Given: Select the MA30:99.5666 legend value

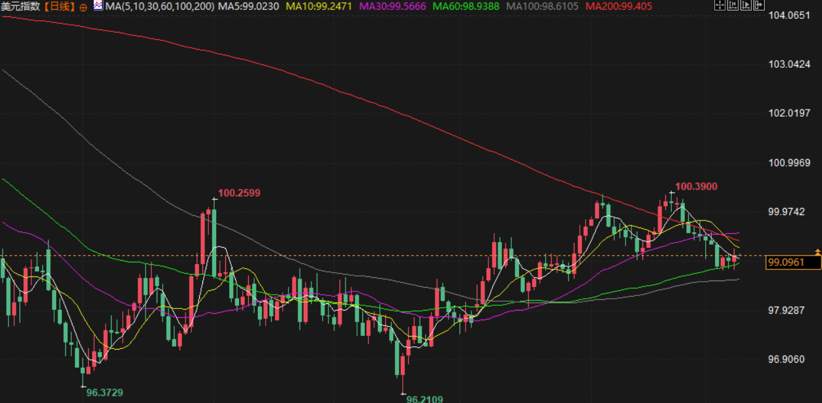Looking at the screenshot, I should [x=392, y=7].
